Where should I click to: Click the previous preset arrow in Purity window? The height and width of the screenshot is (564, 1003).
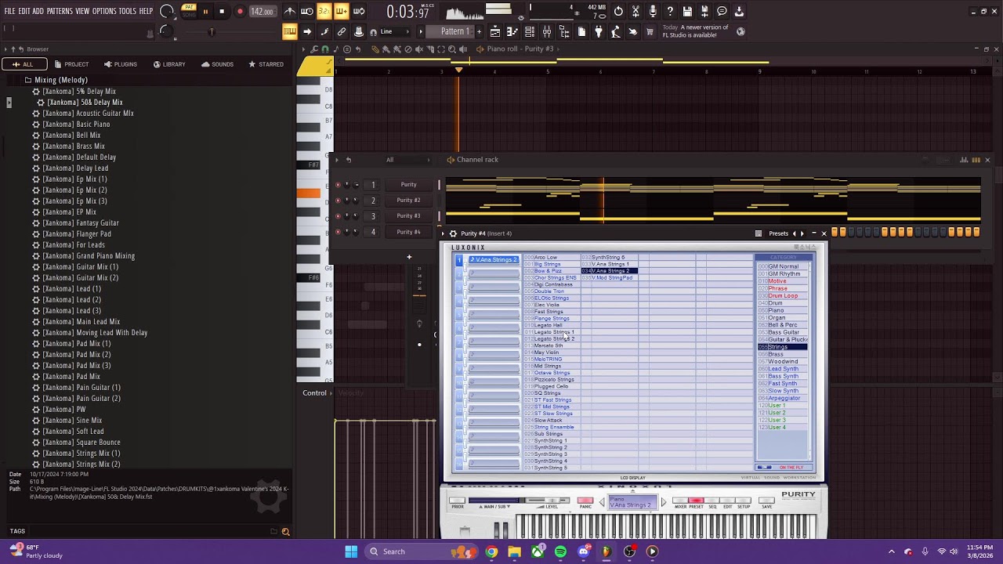click(794, 233)
